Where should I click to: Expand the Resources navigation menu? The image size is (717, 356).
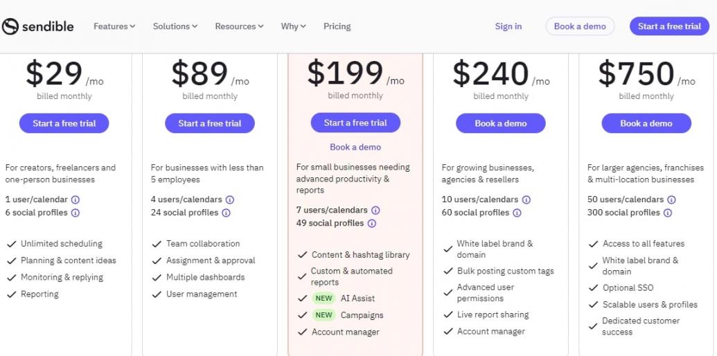click(x=239, y=26)
